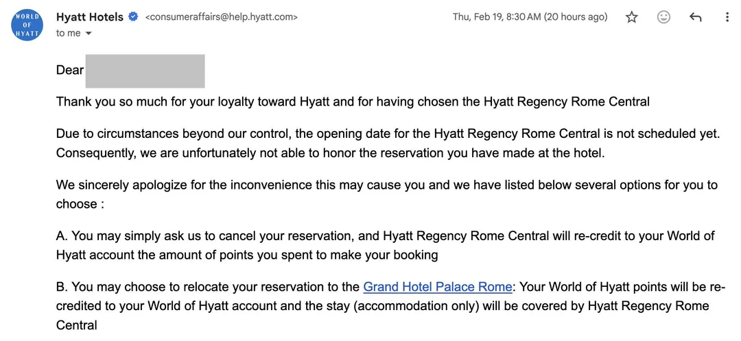The width and height of the screenshot is (741, 341).
Task: Click the grayed-out recipient name block
Action: point(145,71)
